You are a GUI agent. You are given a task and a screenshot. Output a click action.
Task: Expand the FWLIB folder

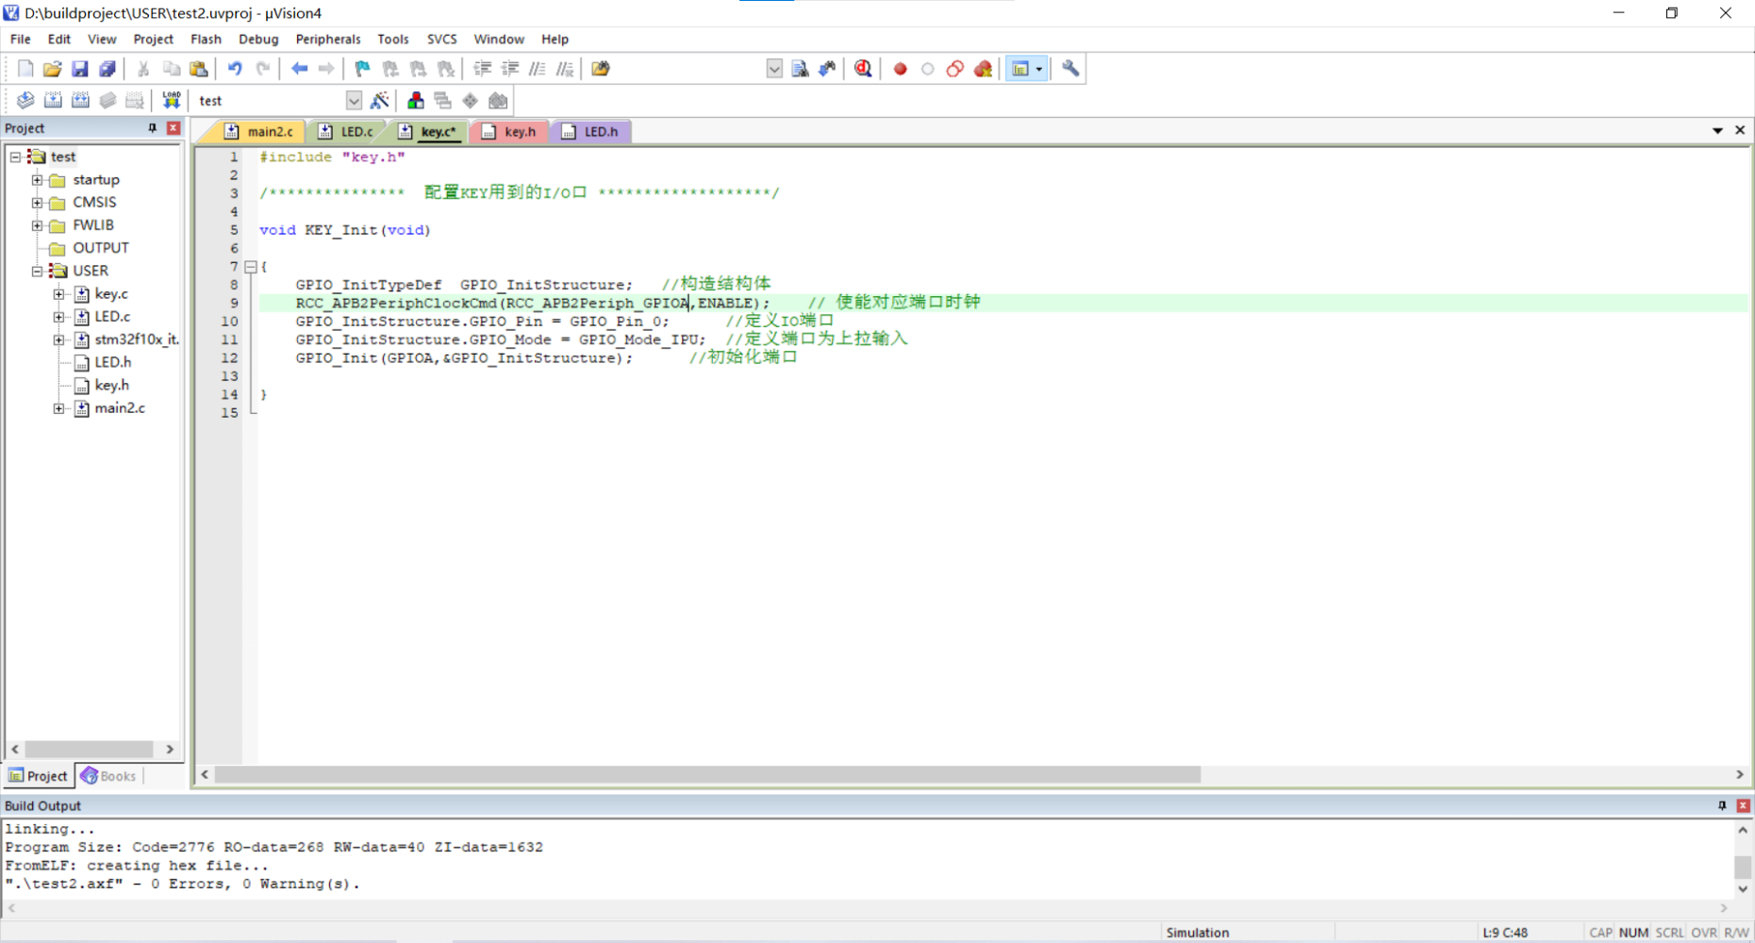pyautogui.click(x=37, y=225)
